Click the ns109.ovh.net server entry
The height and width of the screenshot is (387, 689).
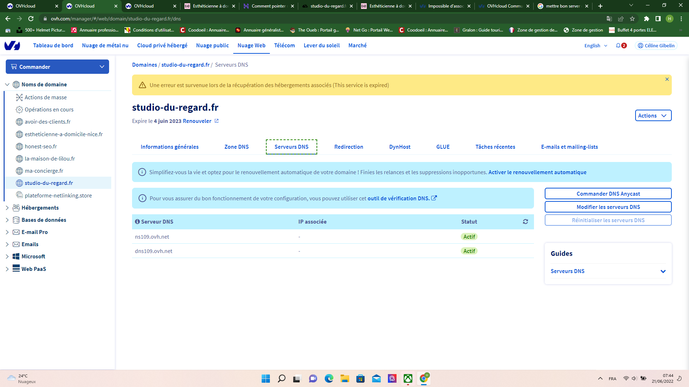(x=152, y=237)
